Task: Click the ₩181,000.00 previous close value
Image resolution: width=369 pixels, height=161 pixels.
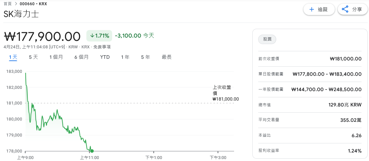Action: (346, 59)
